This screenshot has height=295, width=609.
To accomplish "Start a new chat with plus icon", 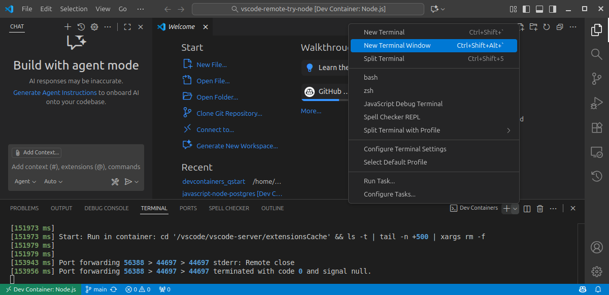I will pyautogui.click(x=67, y=27).
